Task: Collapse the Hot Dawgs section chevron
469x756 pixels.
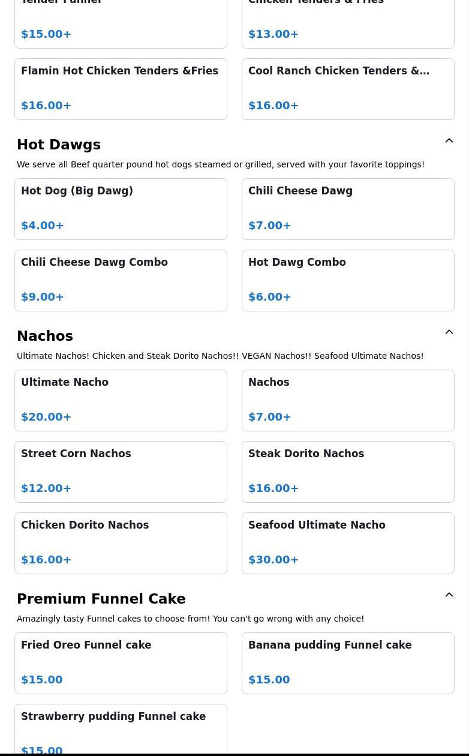Action: click(x=449, y=141)
